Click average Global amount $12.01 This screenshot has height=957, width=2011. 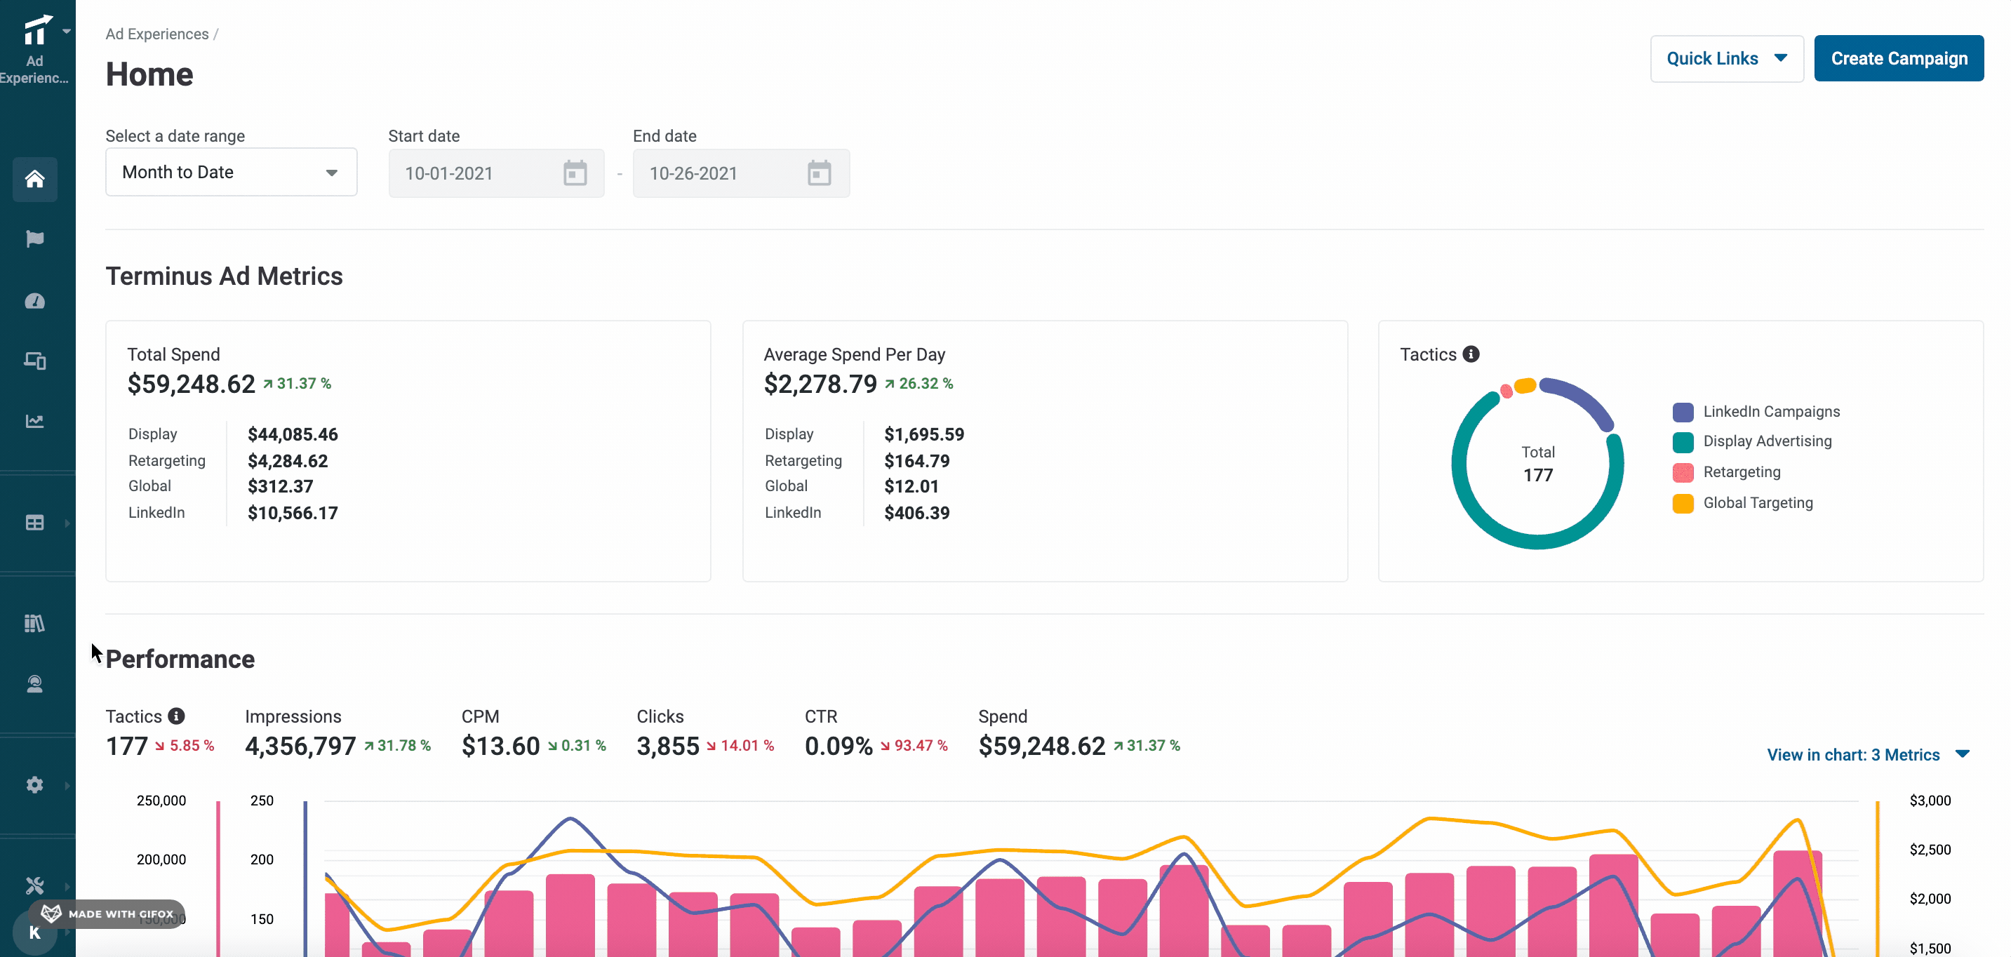coord(911,487)
